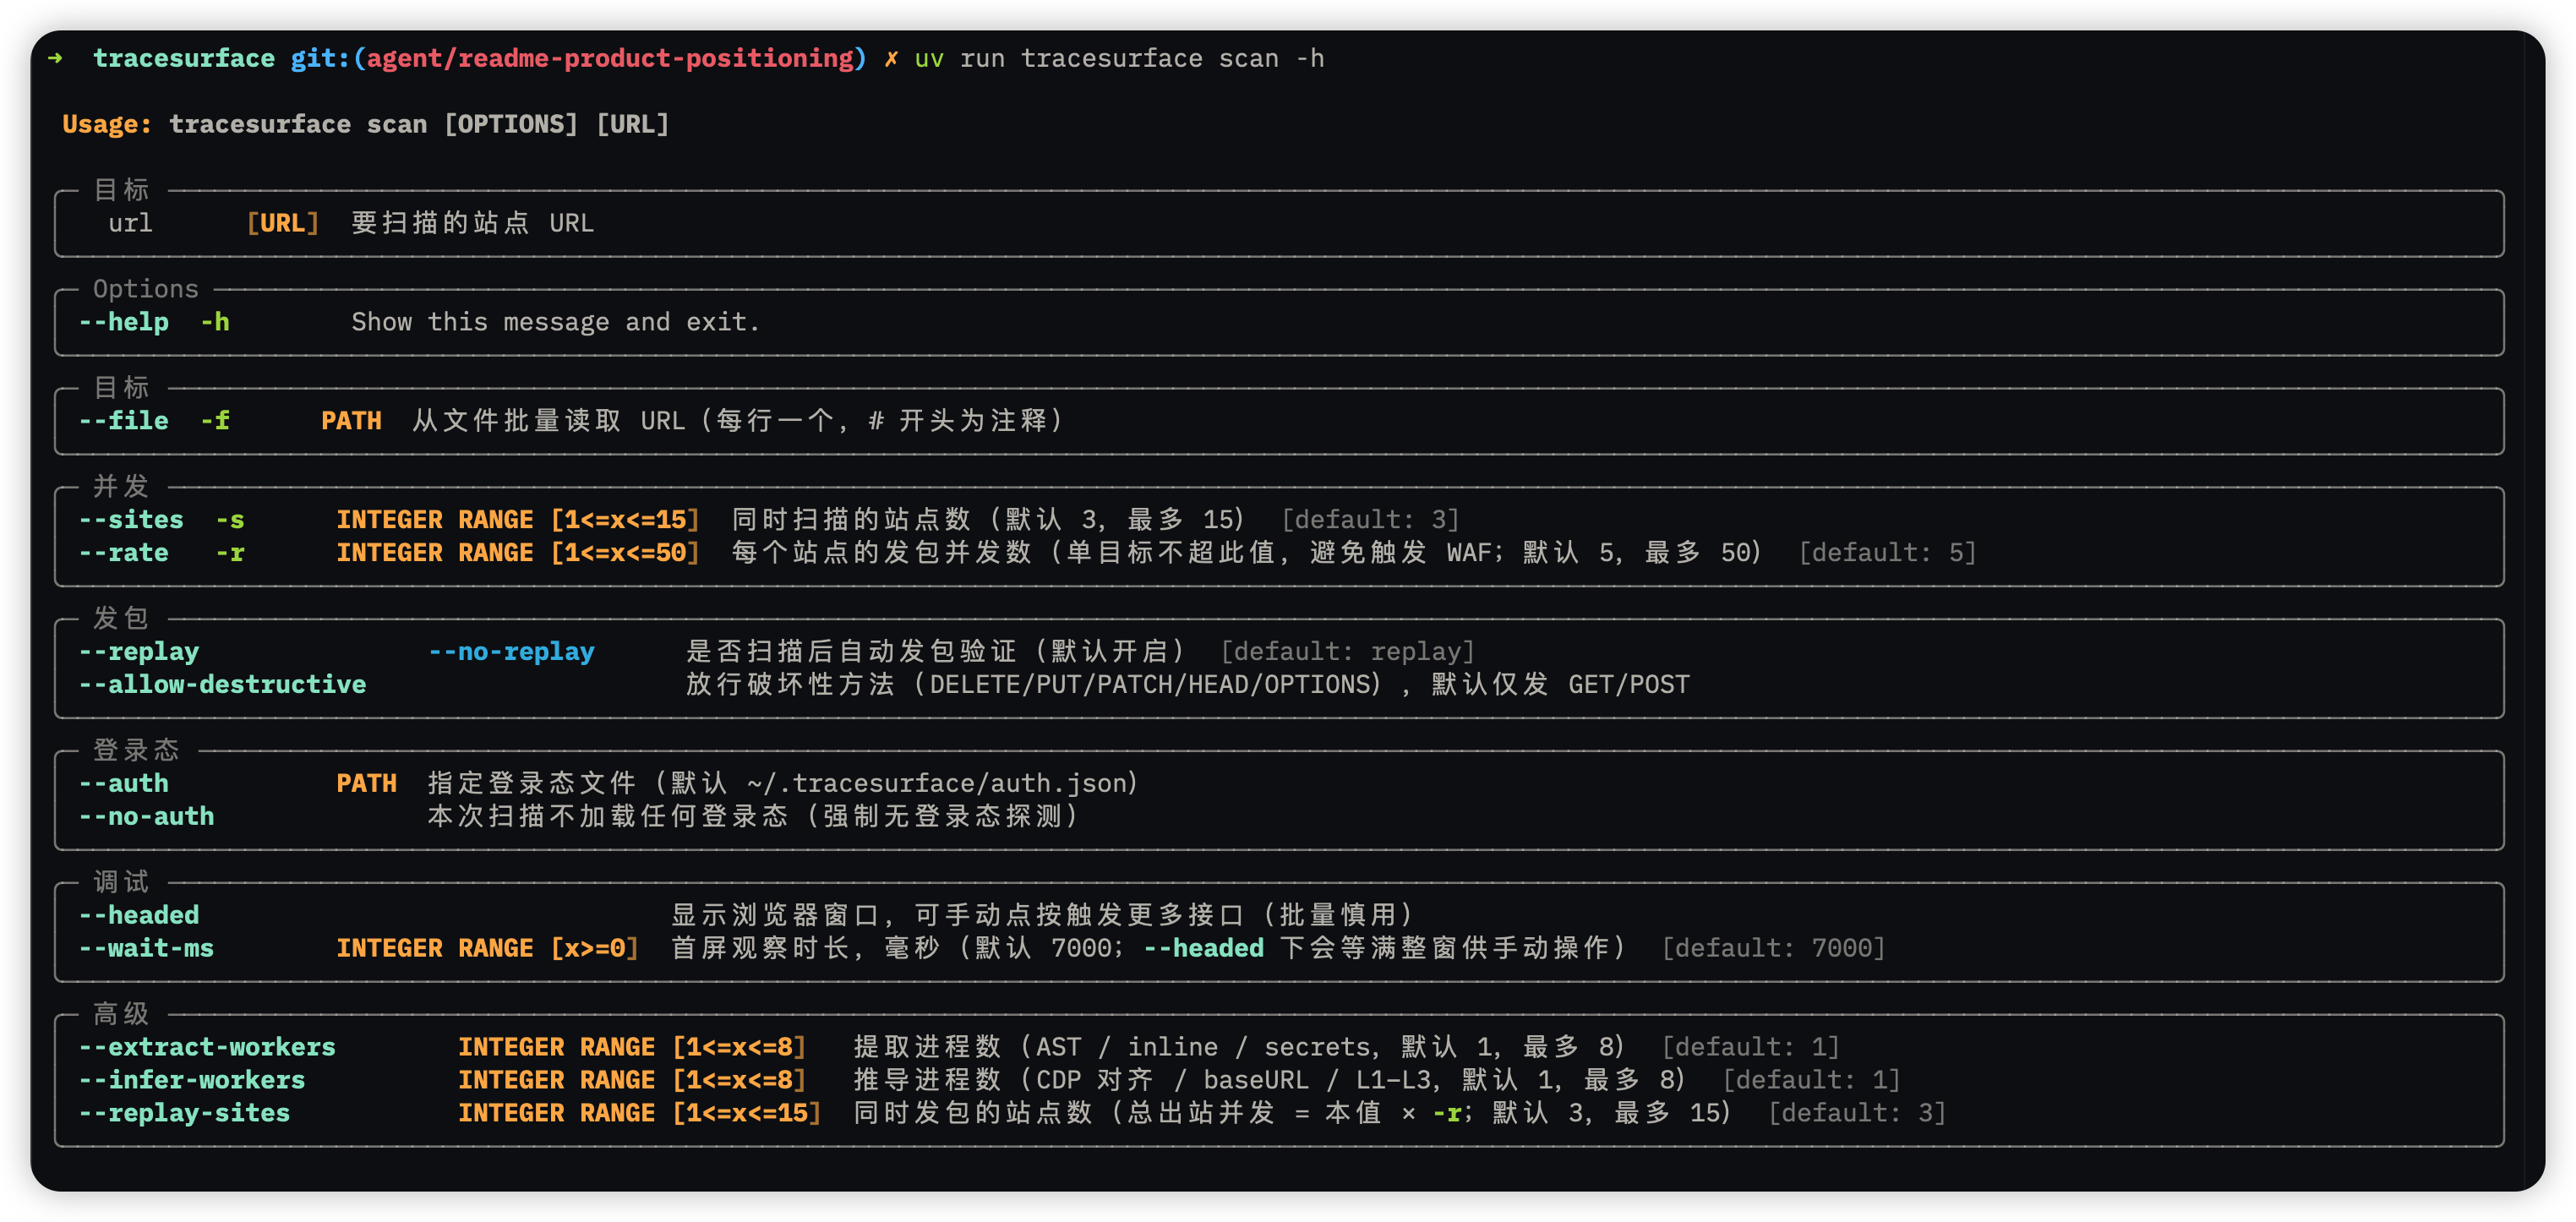Click the '调试' panel title
This screenshot has width=2576, height=1222.
121,883
